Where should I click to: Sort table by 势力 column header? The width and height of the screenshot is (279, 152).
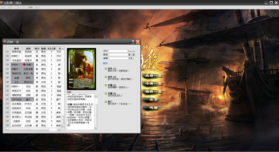coord(37,49)
